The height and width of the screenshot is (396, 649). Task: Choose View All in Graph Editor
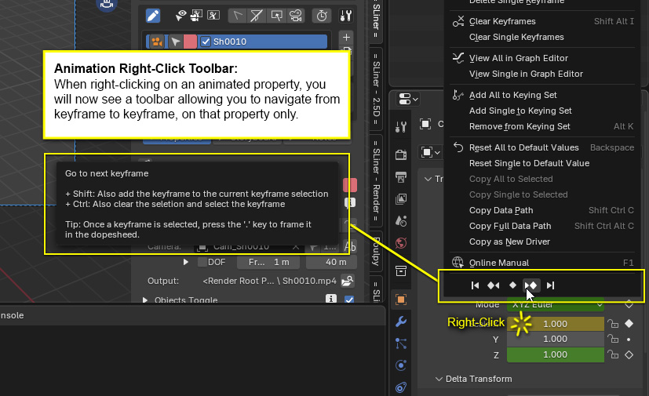coord(518,58)
